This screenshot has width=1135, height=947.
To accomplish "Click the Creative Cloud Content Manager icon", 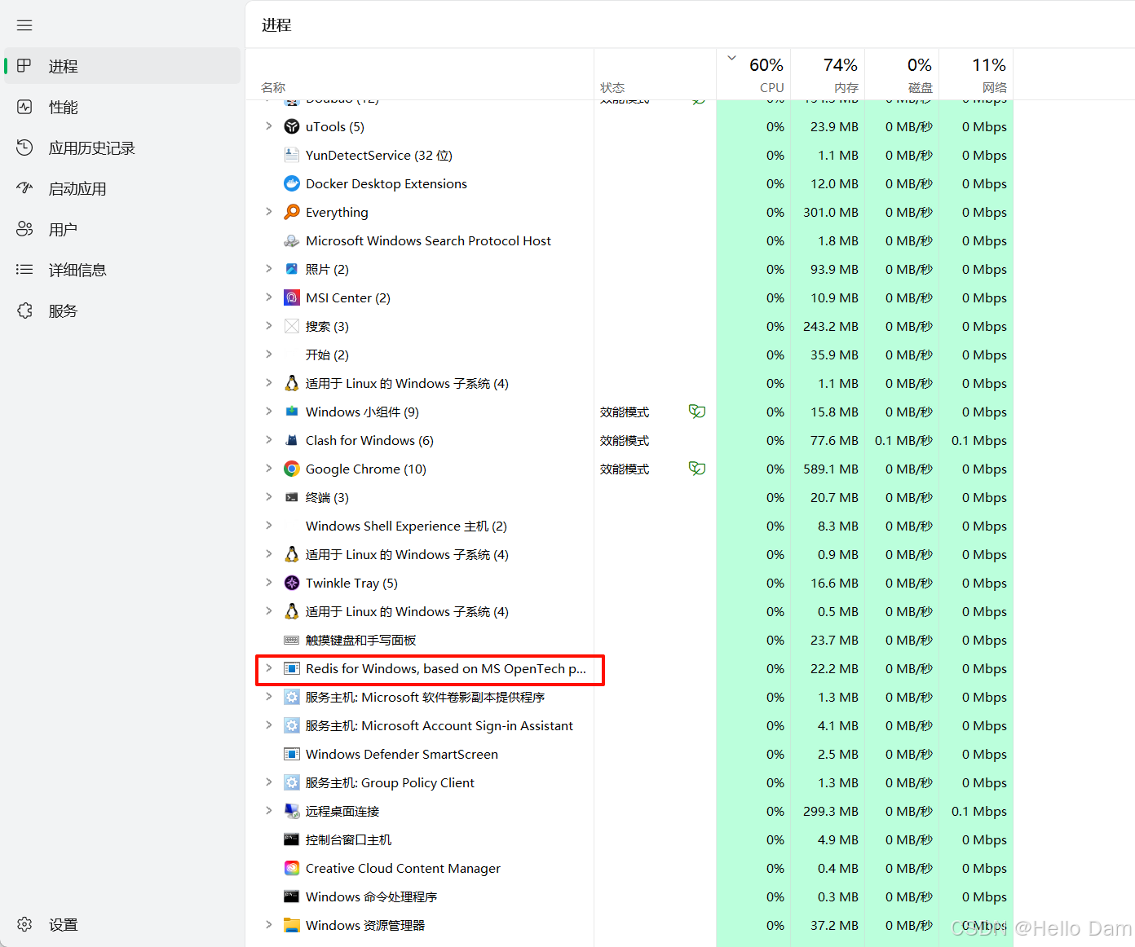I will 291,868.
